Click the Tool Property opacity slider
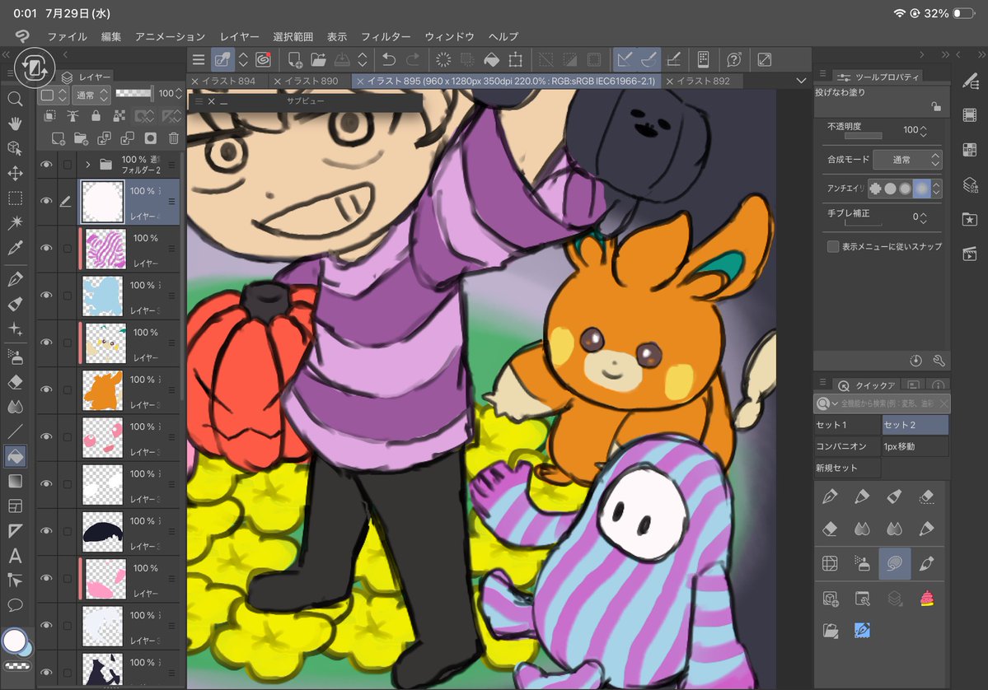Viewport: 988px width, 690px height. (x=864, y=135)
